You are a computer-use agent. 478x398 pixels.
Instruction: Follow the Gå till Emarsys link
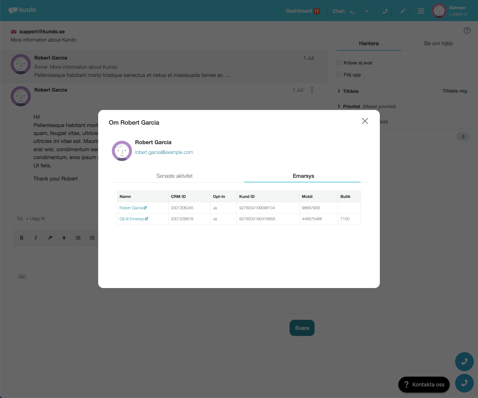134,219
